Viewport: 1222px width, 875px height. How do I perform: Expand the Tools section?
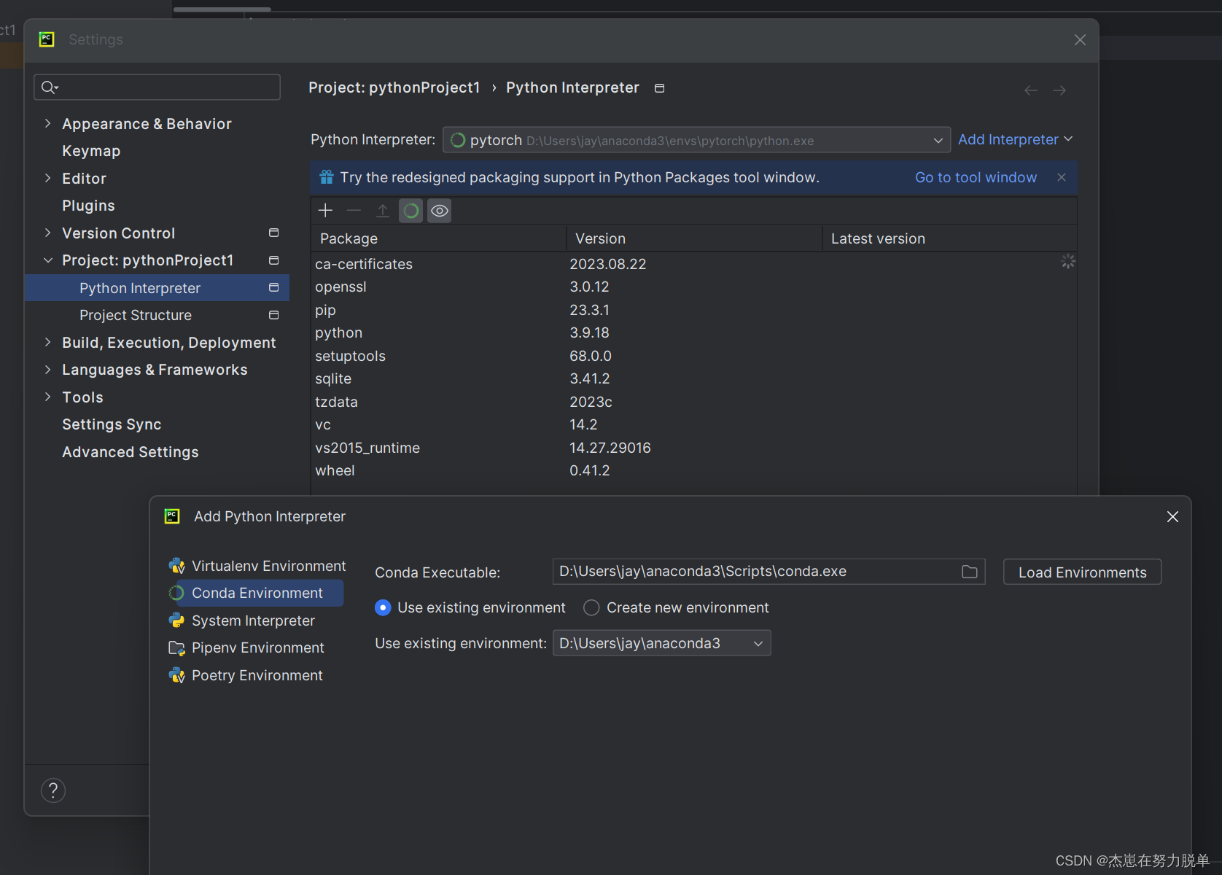[x=48, y=397]
